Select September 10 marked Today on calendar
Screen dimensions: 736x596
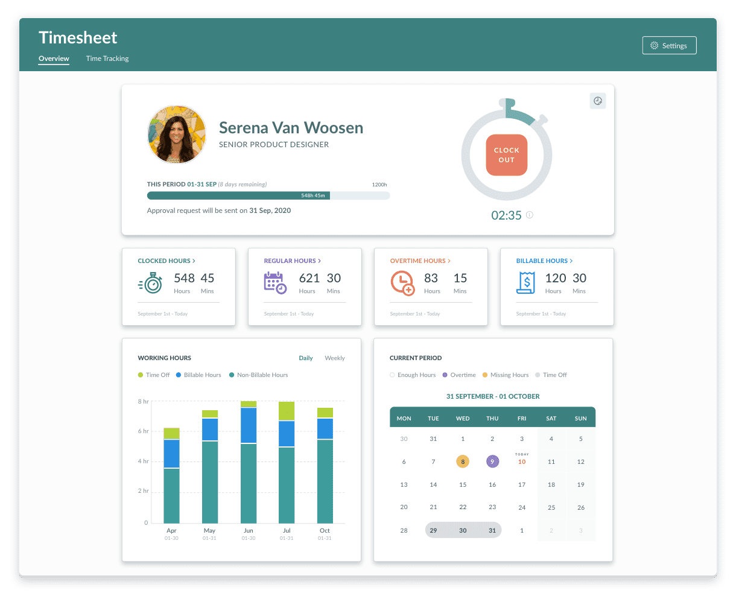click(x=522, y=461)
